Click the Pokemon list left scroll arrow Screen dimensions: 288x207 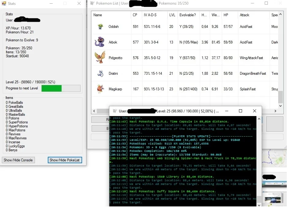(94, 111)
